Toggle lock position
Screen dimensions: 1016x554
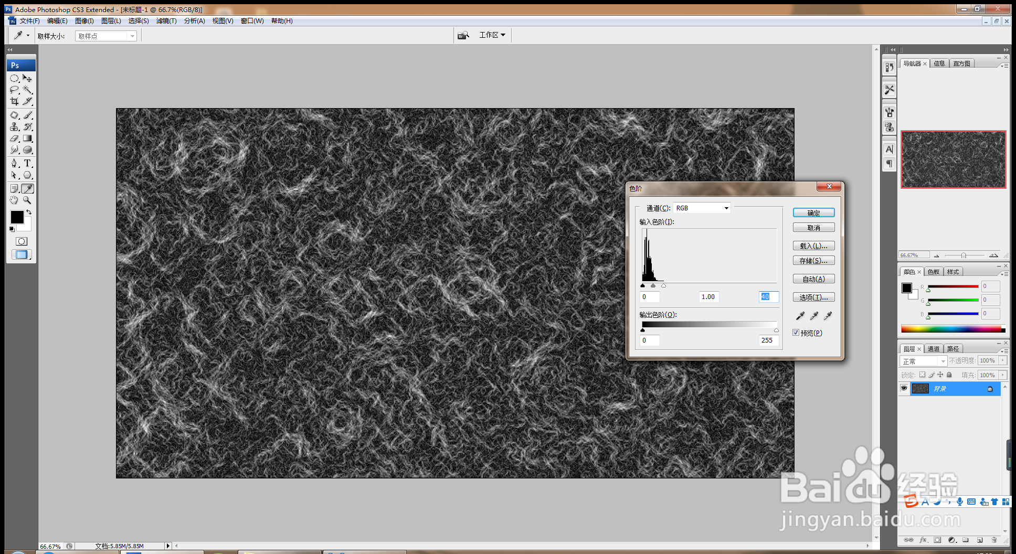[940, 375]
